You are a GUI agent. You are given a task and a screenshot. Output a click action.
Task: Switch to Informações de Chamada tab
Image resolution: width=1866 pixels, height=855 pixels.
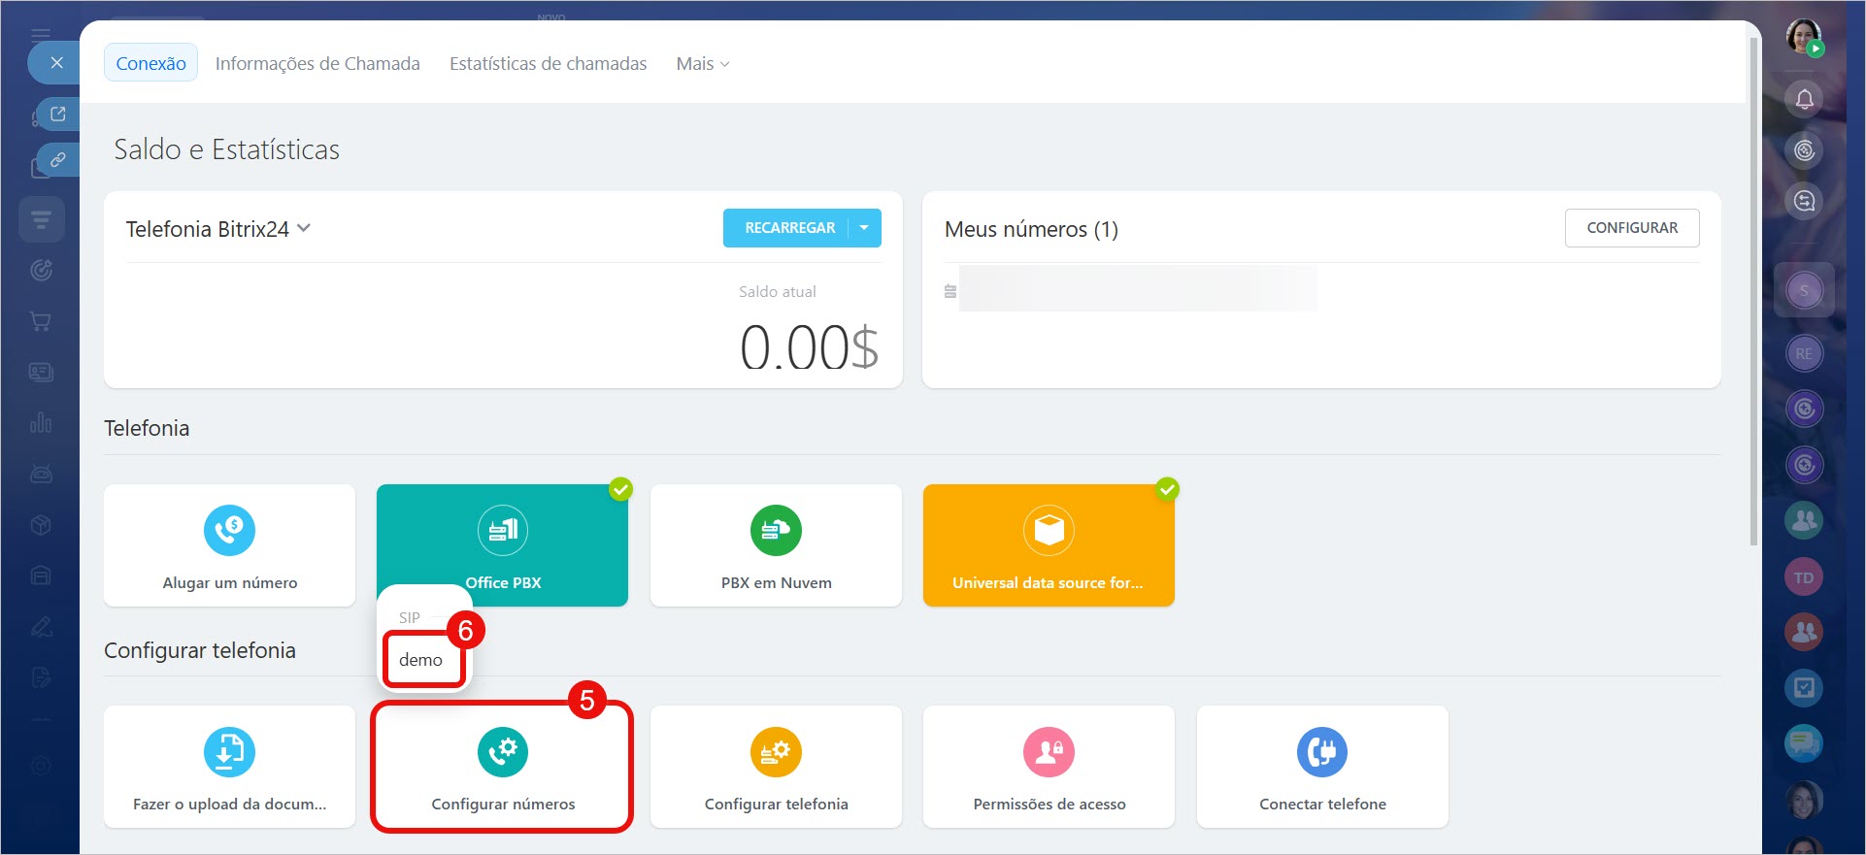tap(317, 64)
